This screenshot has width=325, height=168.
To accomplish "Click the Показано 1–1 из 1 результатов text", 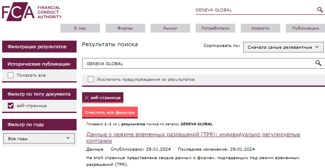I will [x=116, y=124].
